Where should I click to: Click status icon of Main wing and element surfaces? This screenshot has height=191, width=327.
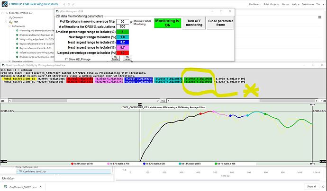[17, 31]
